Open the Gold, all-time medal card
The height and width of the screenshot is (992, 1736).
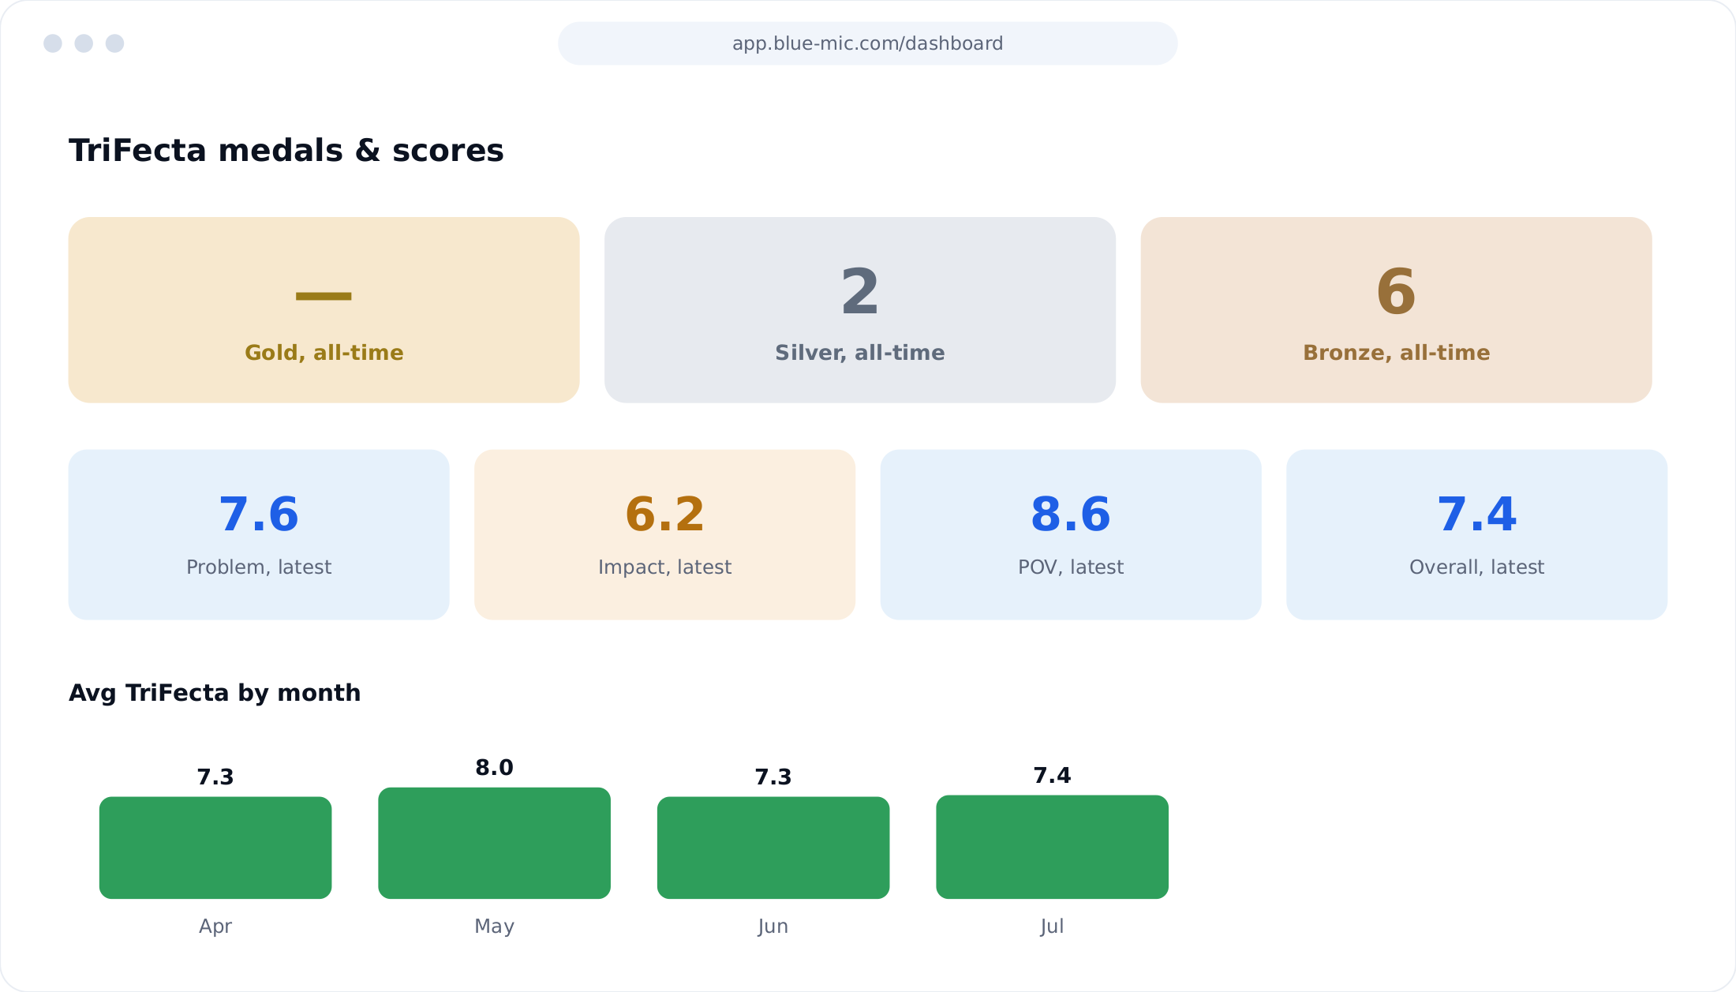click(324, 310)
